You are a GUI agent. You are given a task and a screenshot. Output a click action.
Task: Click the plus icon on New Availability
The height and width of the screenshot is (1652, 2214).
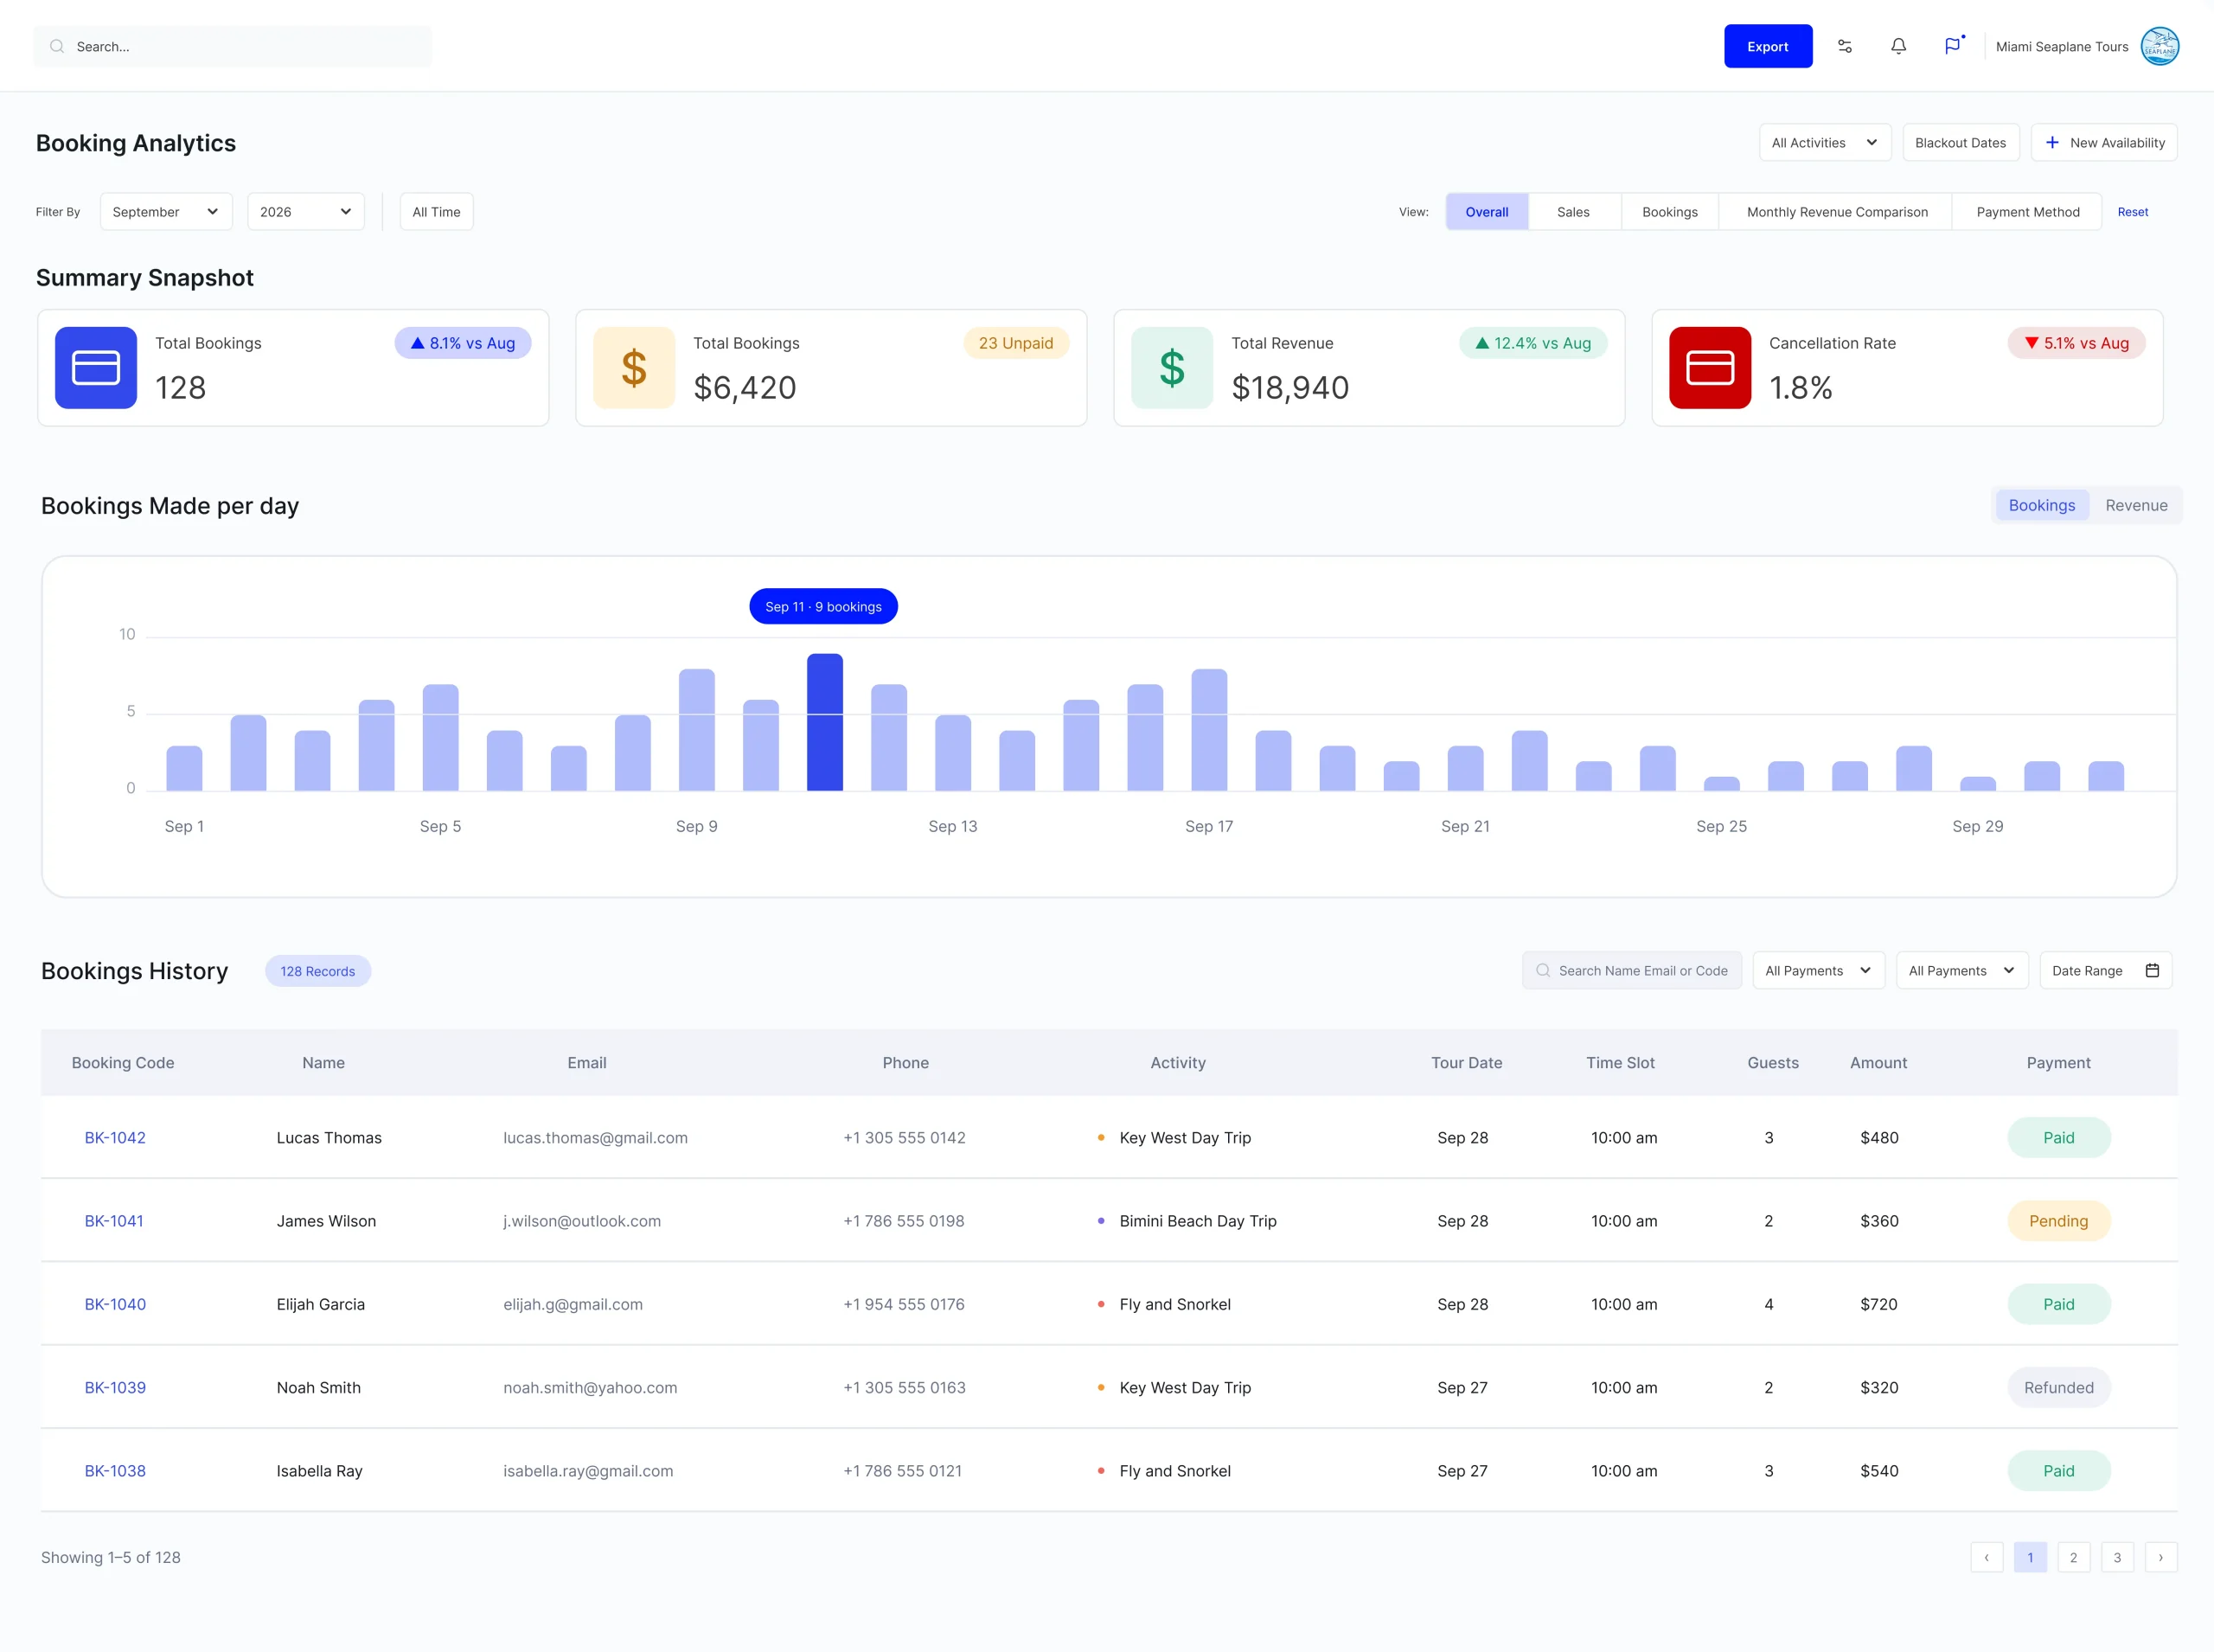[2052, 142]
